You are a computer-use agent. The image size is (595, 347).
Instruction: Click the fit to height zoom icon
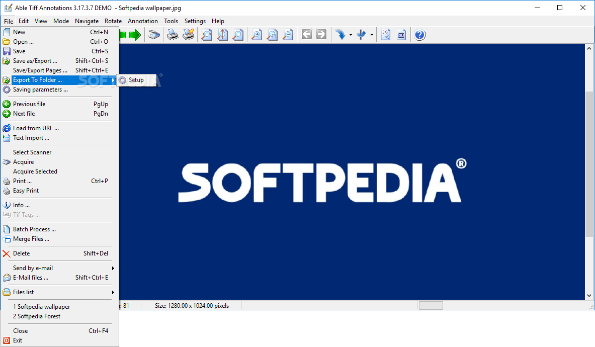pyautogui.click(x=222, y=35)
